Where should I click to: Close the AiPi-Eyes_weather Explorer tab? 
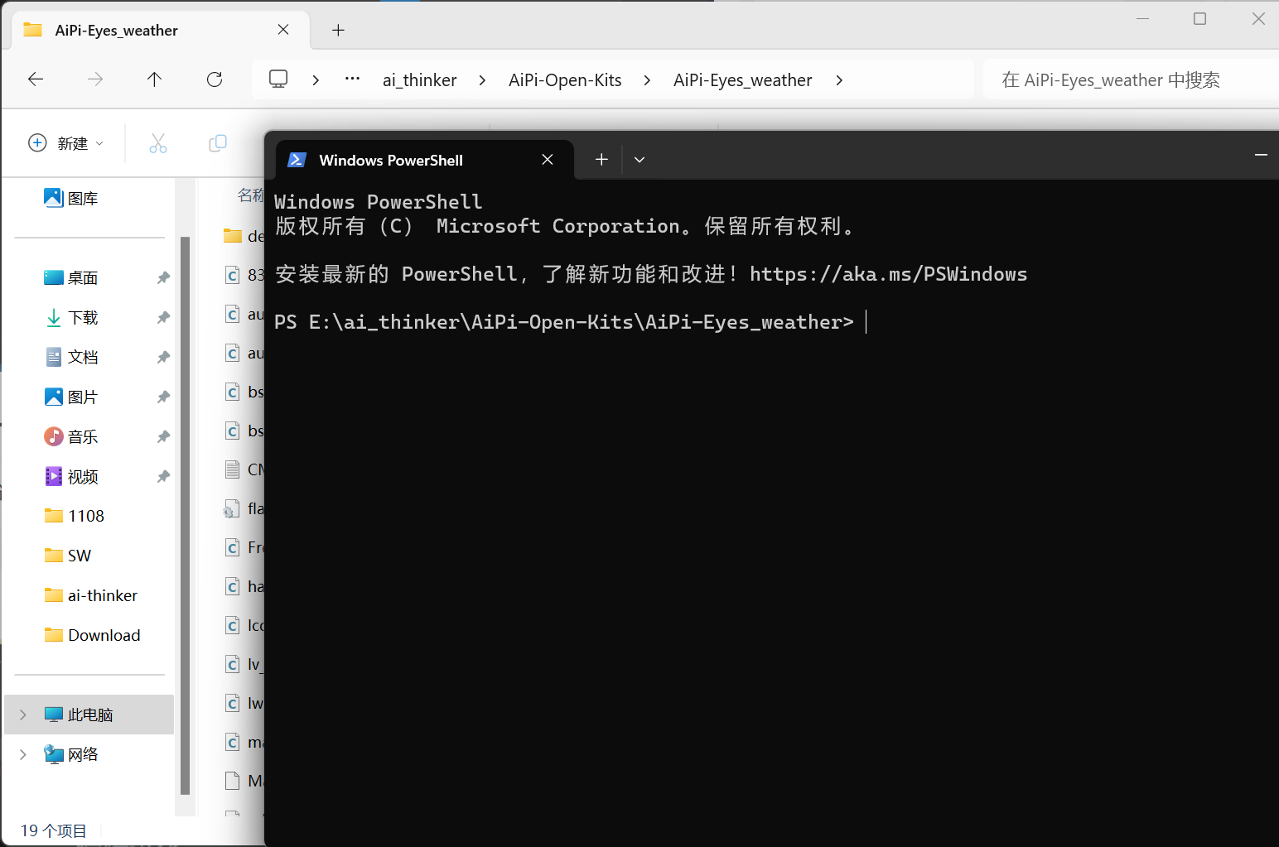283,30
